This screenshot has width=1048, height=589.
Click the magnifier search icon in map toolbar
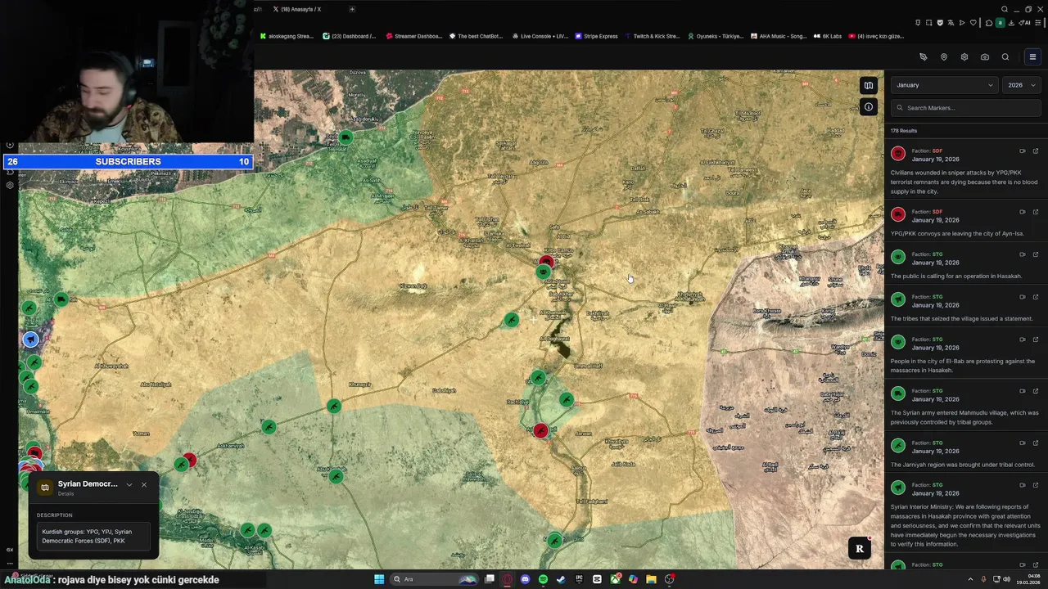point(1005,57)
